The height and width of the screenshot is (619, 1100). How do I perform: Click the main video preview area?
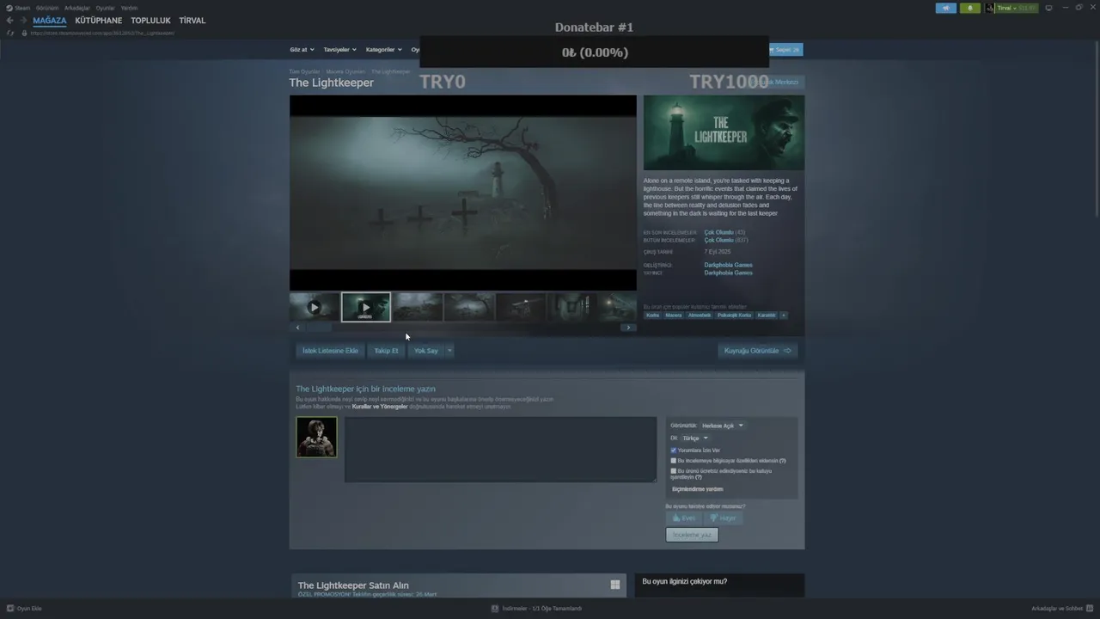coord(463,193)
